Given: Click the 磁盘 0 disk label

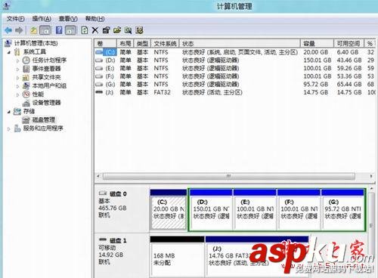Looking at the screenshot, I should click(118, 194).
